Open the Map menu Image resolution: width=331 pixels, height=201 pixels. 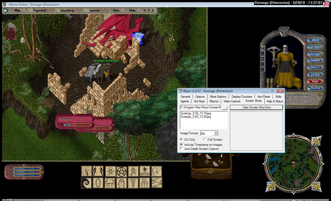(x=18, y=10)
